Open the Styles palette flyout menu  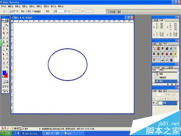[x=178, y=44]
